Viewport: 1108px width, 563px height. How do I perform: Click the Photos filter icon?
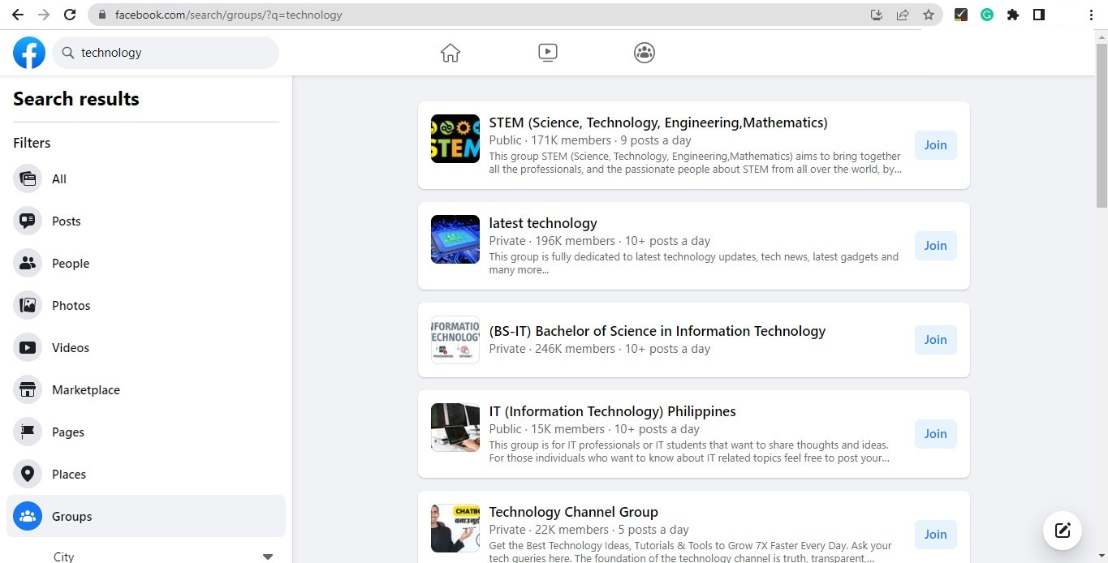click(28, 306)
